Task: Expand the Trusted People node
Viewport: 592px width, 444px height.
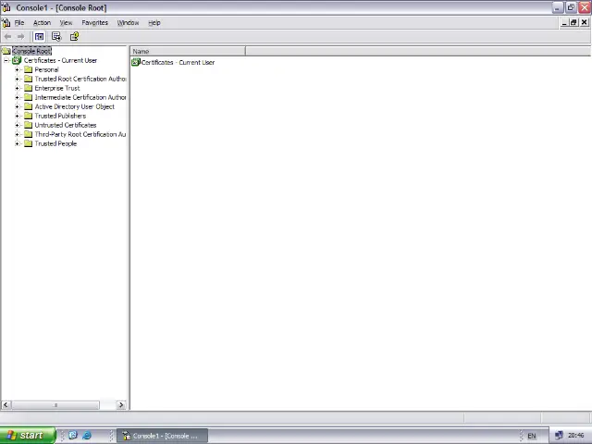Action: (x=17, y=143)
